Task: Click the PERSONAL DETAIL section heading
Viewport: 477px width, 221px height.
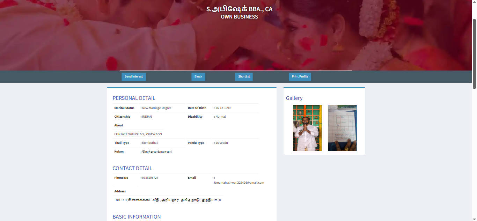Action: (134, 98)
